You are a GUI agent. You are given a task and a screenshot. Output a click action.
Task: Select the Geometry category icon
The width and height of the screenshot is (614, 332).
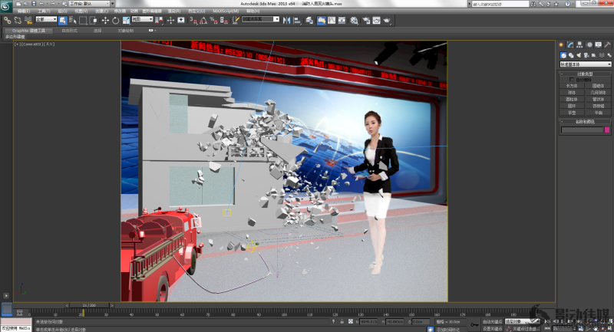coord(563,56)
